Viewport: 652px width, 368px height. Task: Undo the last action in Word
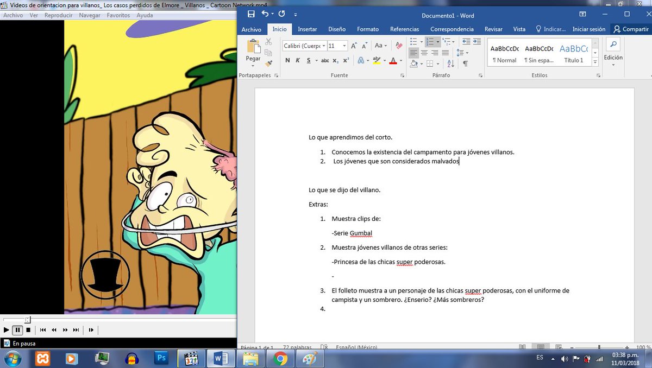pyautogui.click(x=265, y=14)
